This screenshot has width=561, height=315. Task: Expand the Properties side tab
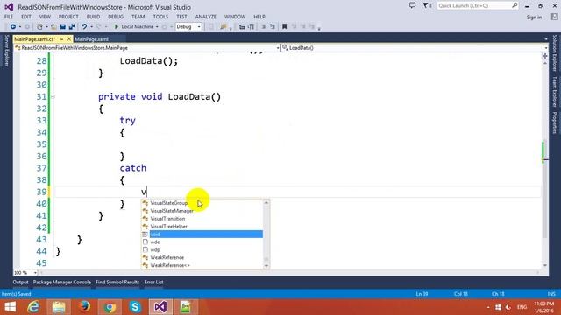(x=555, y=122)
